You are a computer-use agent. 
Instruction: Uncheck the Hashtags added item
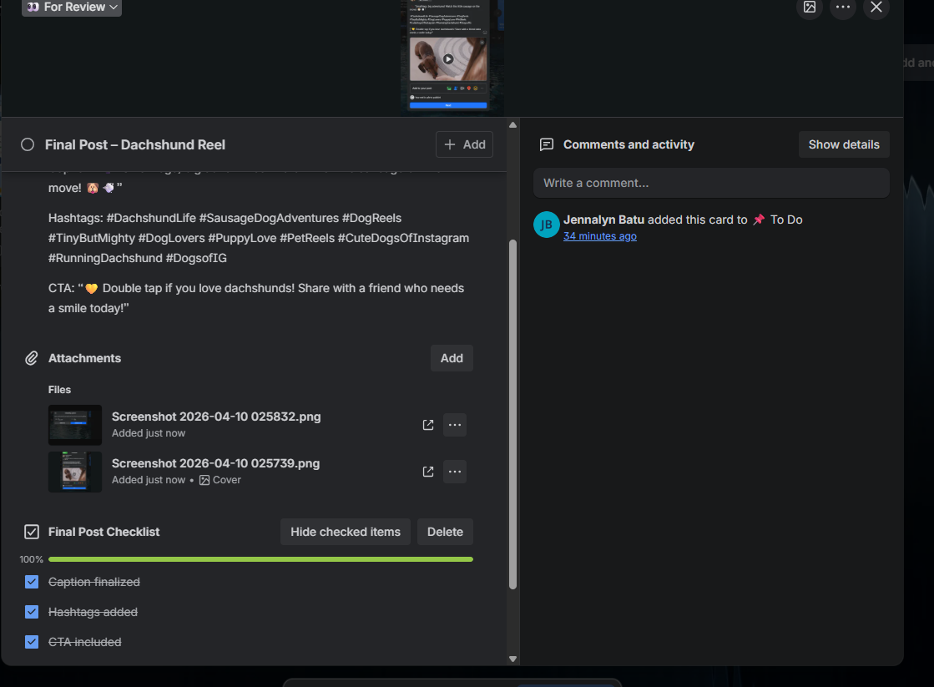pyautogui.click(x=32, y=611)
